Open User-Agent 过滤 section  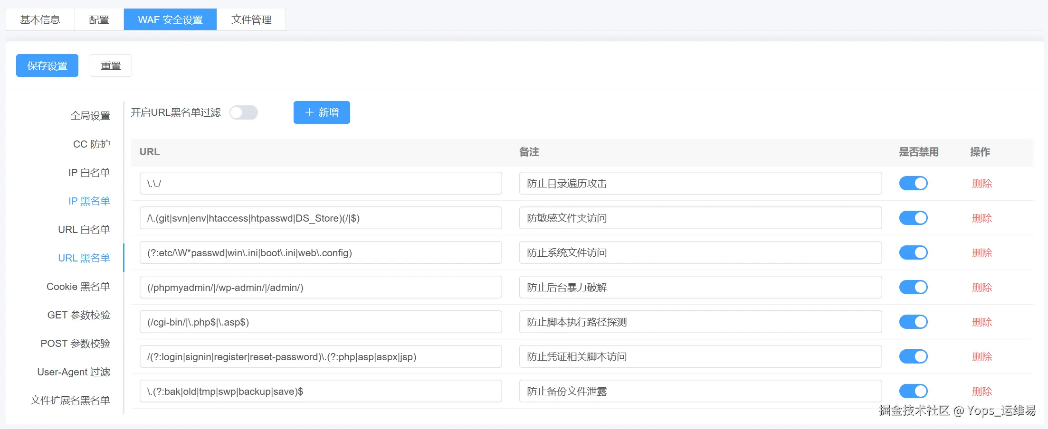point(74,372)
